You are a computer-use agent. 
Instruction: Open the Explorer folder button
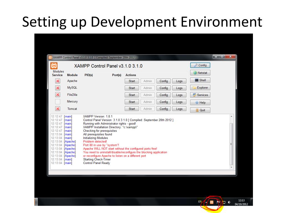click(200, 88)
